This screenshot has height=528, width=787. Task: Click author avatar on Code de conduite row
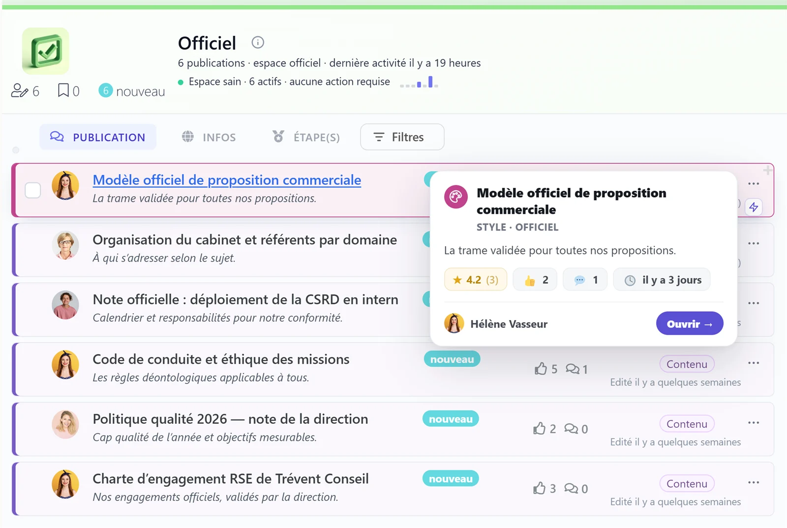point(65,364)
